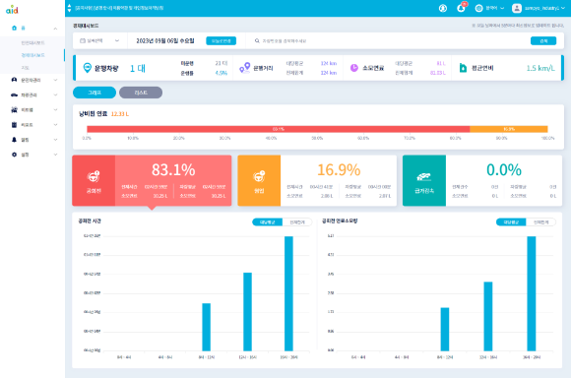The image size is (571, 378).
Task: Click the blue reset-to-today button
Action: coord(222,40)
